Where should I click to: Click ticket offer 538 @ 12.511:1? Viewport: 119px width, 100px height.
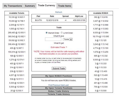point(17,79)
